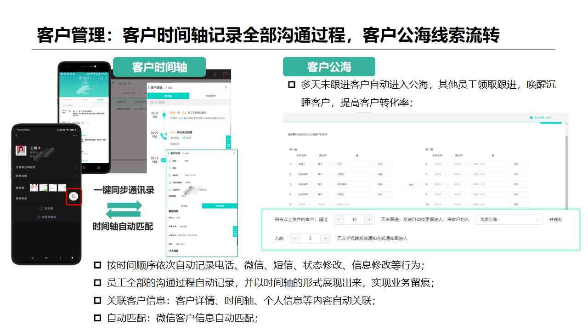Viewport: 588px width, 331px height.
Task: Tap the 客户资料 floating button on phone
Action: coord(74,196)
